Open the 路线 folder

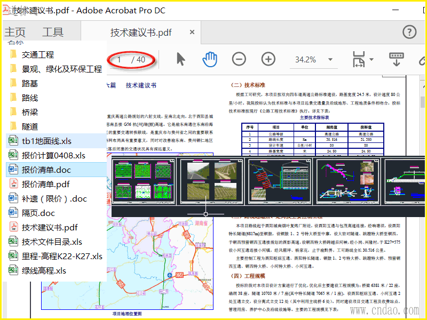point(30,98)
